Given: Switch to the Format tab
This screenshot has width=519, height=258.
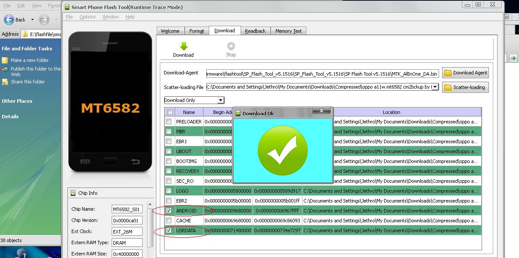Looking at the screenshot, I should pos(197,31).
